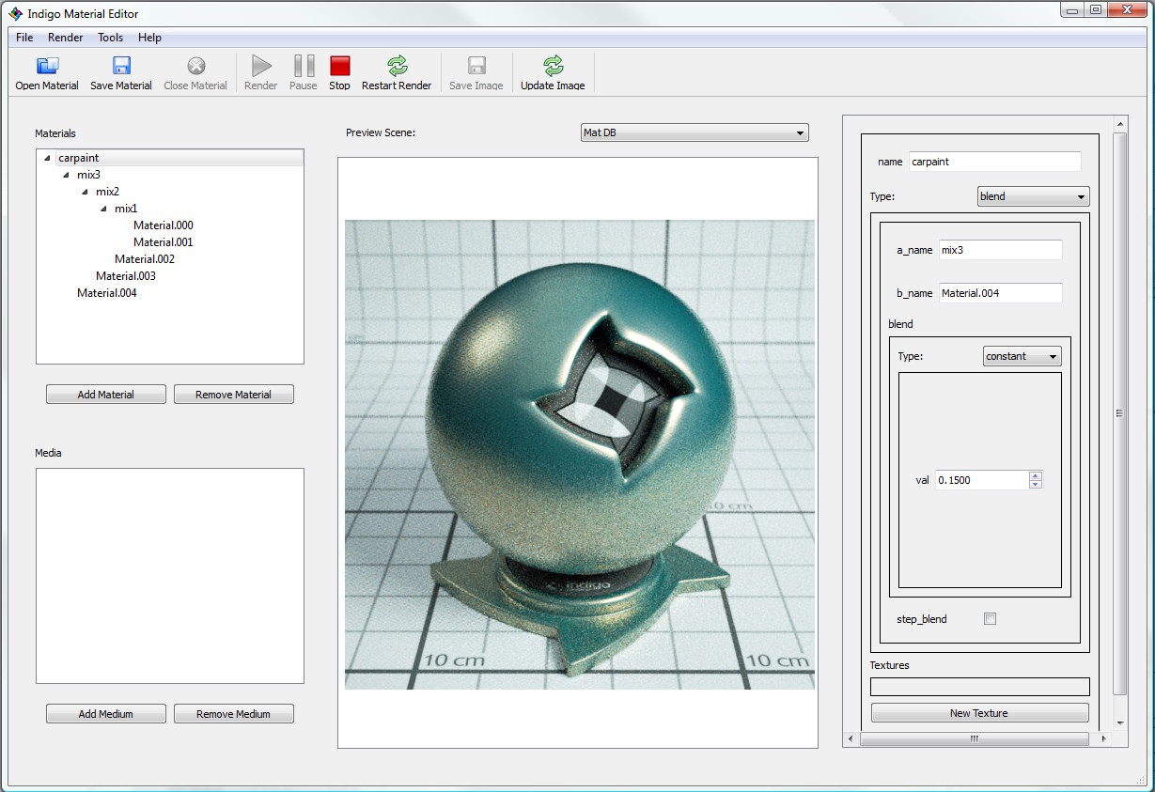1155x792 pixels.
Task: Click the Remove Material button
Action: (234, 395)
